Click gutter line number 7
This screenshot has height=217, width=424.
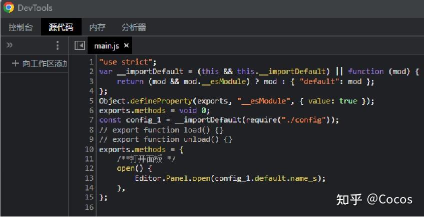92,120
